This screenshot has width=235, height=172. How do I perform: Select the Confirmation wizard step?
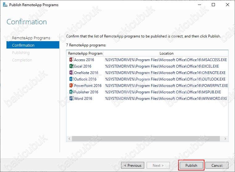coord(33,45)
